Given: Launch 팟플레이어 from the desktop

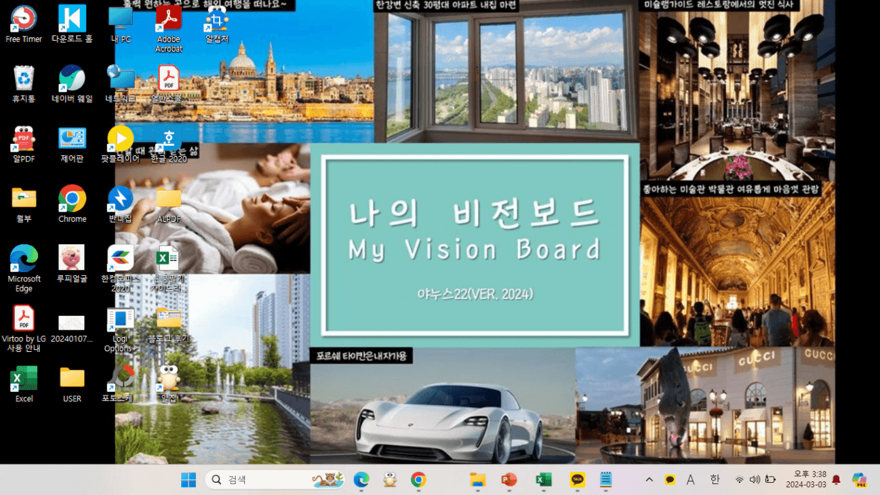Looking at the screenshot, I should 121,139.
